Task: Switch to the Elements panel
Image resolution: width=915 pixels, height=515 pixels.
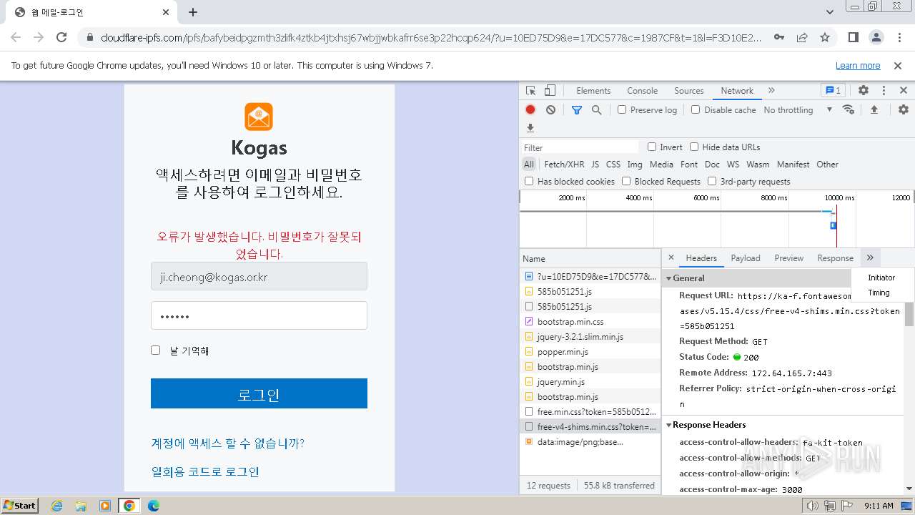Action: coord(593,91)
